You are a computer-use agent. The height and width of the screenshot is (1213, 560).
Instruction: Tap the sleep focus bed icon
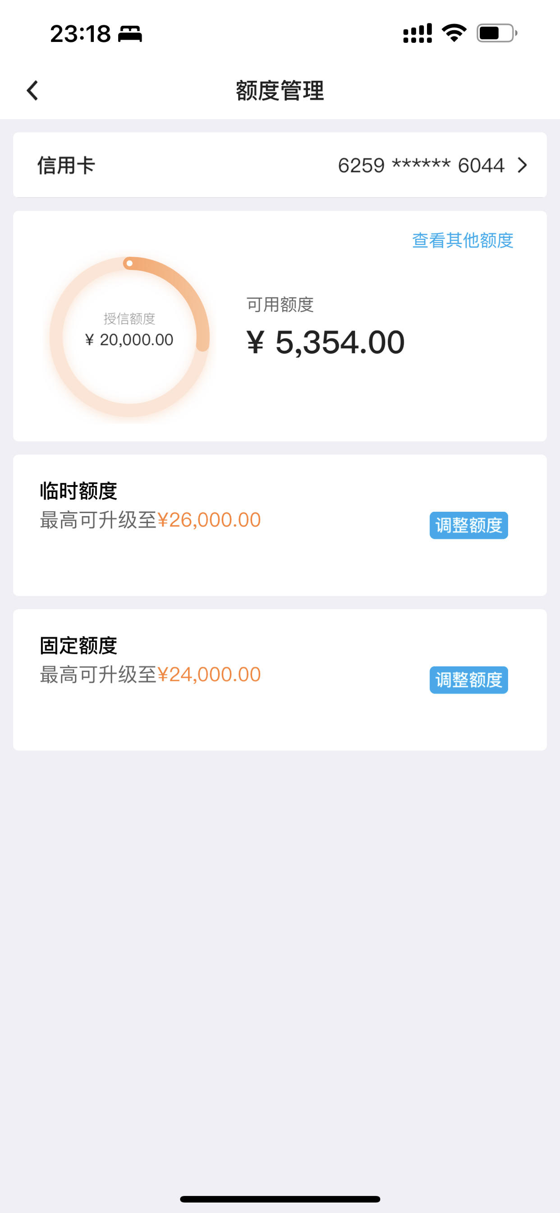click(130, 34)
